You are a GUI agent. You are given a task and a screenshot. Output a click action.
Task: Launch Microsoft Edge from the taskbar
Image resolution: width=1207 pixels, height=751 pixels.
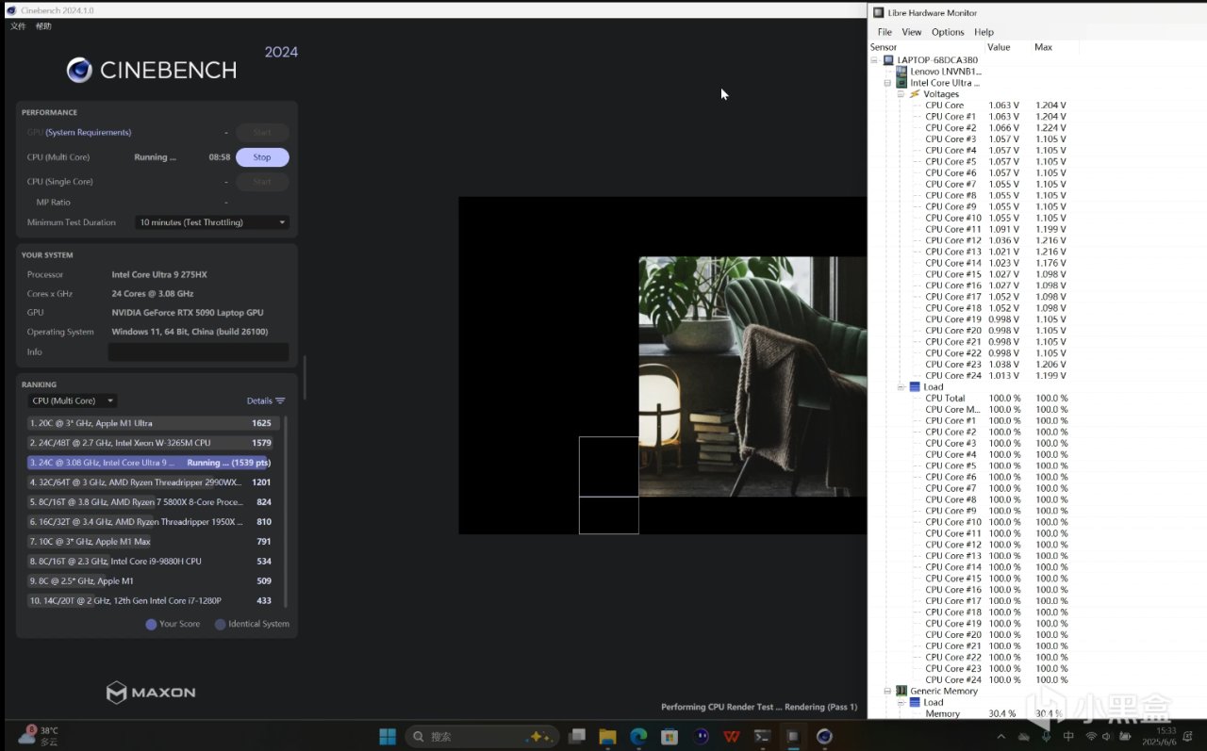(638, 736)
